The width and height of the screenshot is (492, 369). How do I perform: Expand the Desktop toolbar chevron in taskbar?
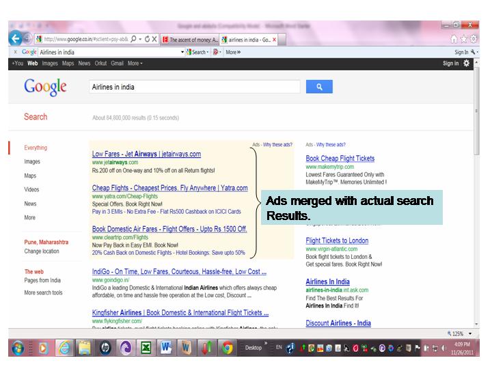(266, 343)
